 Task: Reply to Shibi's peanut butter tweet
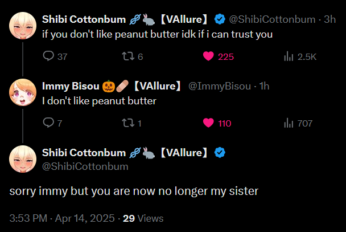[x=48, y=56]
